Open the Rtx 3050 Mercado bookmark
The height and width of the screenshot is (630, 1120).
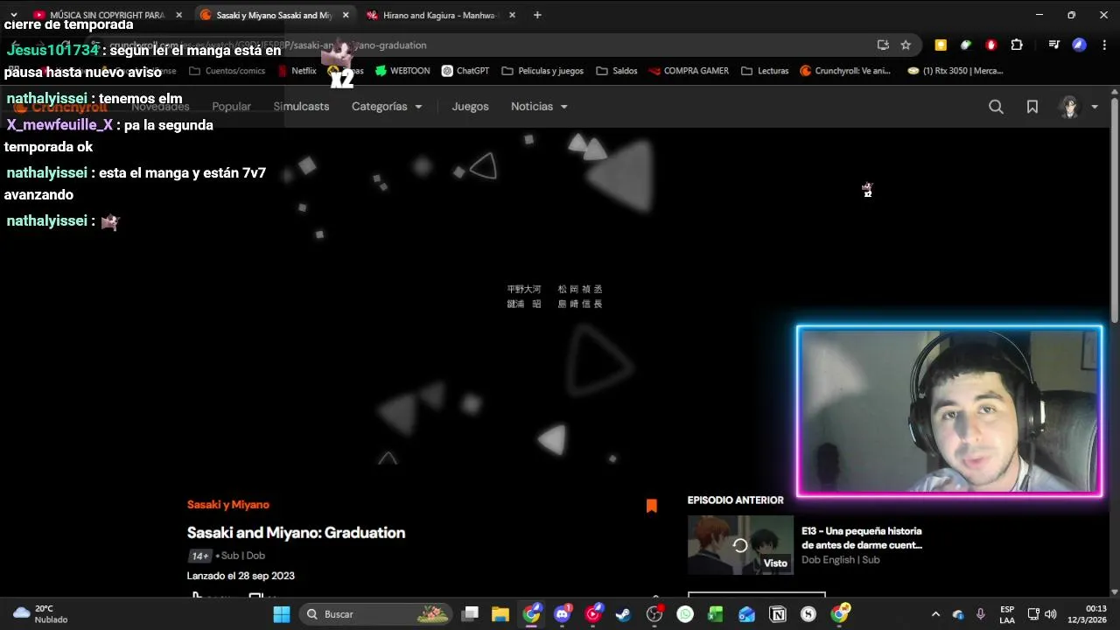click(x=955, y=71)
